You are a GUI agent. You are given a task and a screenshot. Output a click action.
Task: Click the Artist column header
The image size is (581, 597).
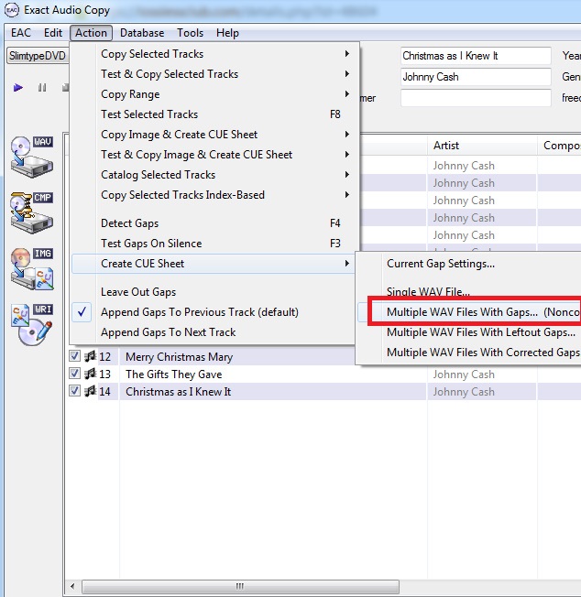click(482, 146)
